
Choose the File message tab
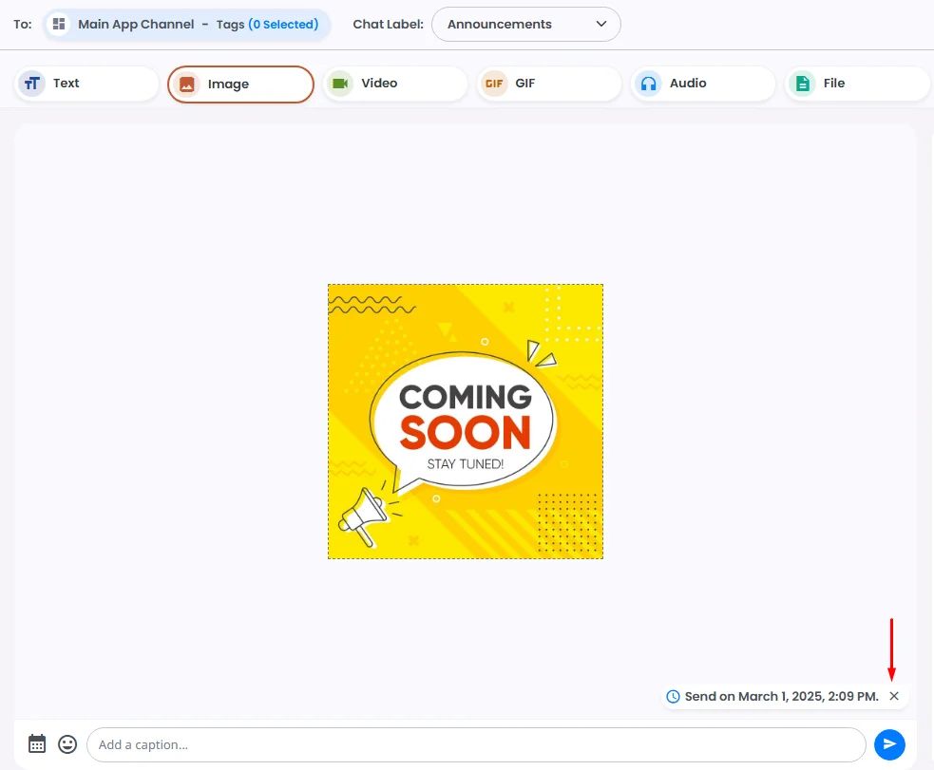(x=857, y=84)
